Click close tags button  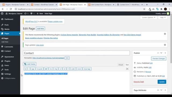click(87, 69)
